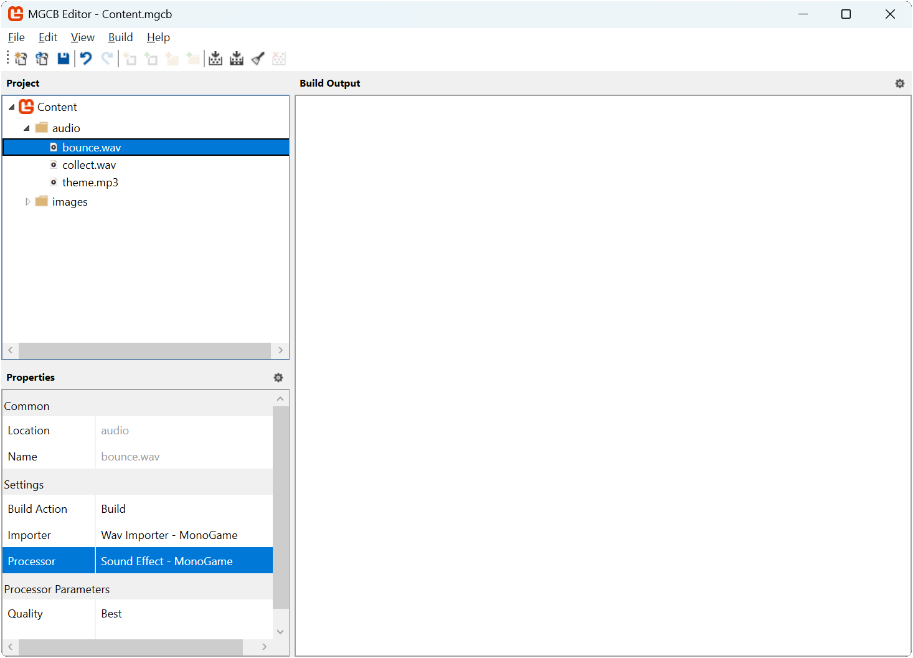Expand the images folder
Image resolution: width=913 pixels, height=658 pixels.
pyautogui.click(x=27, y=202)
